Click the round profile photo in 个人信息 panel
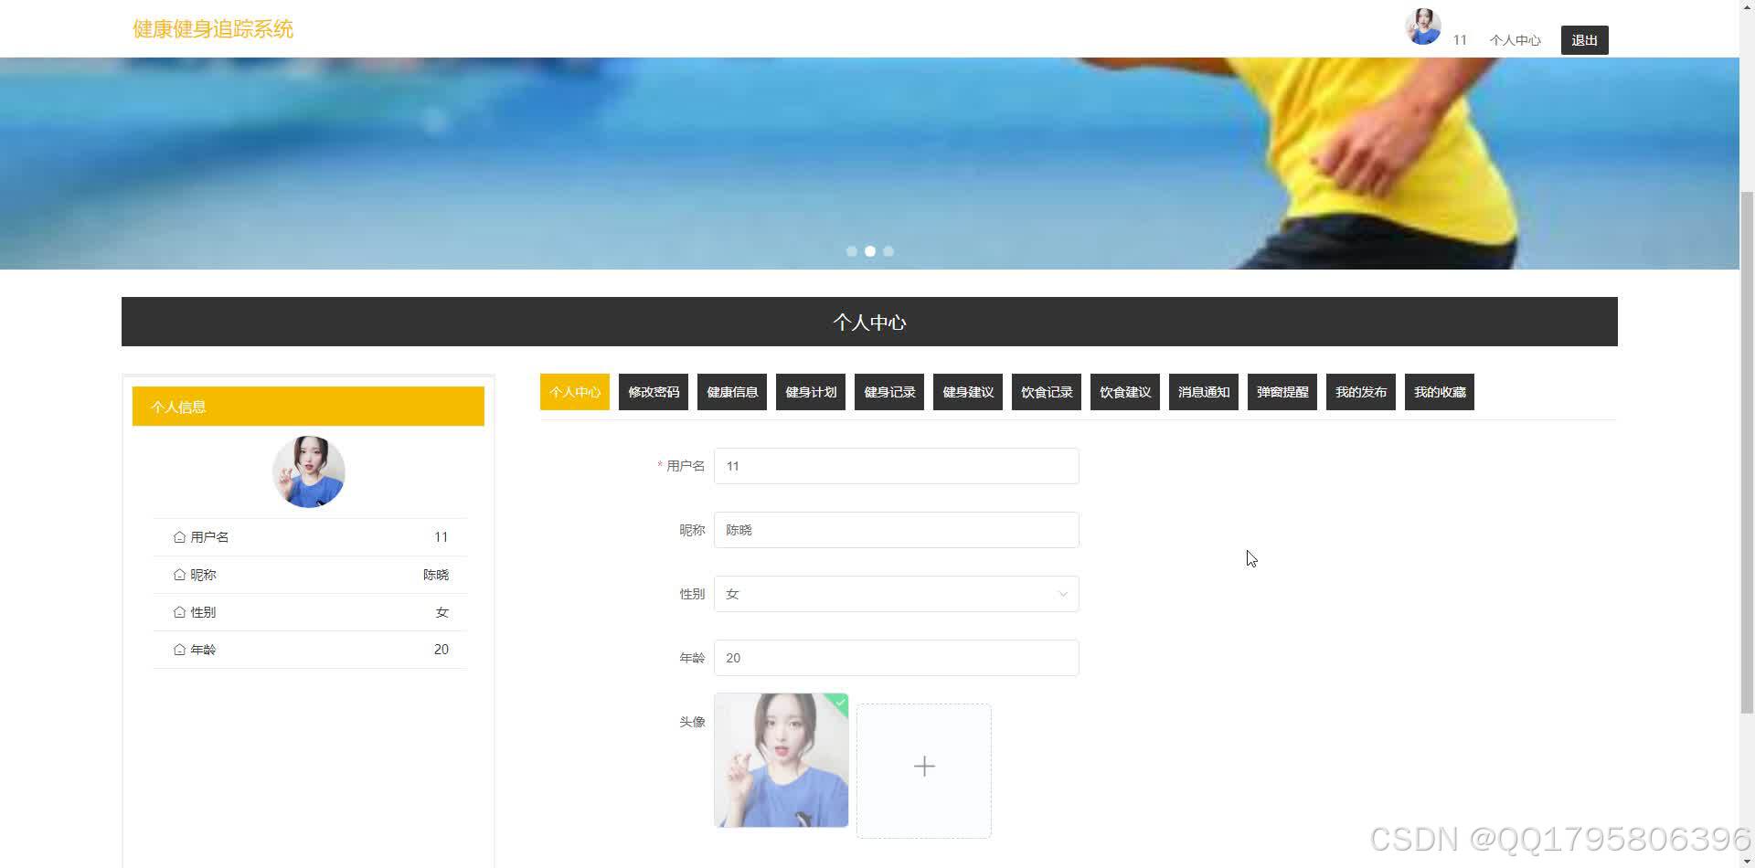This screenshot has height=868, width=1755. (309, 471)
